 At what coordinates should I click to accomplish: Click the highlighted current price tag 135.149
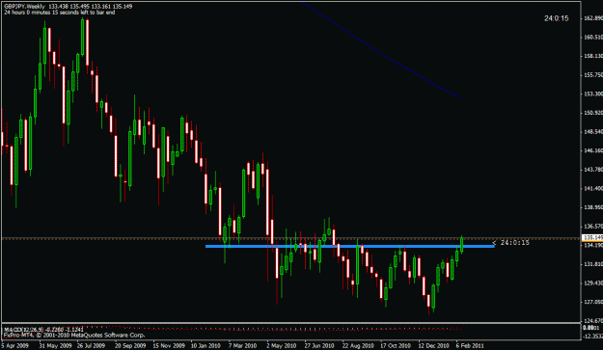[x=592, y=238]
